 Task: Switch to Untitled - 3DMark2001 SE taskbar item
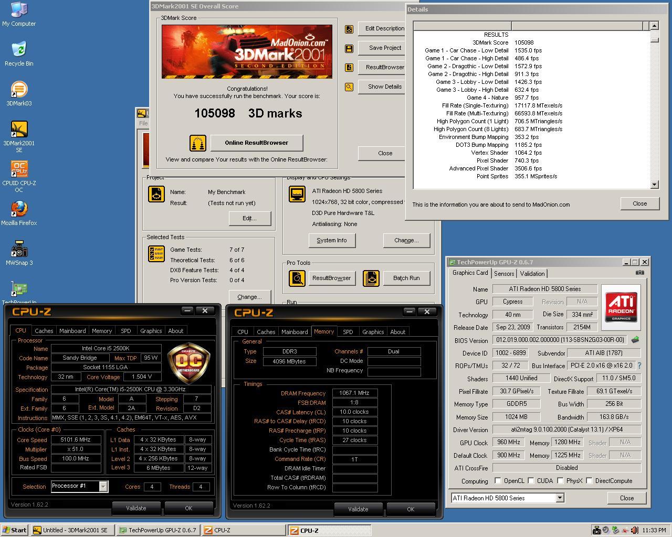72,530
